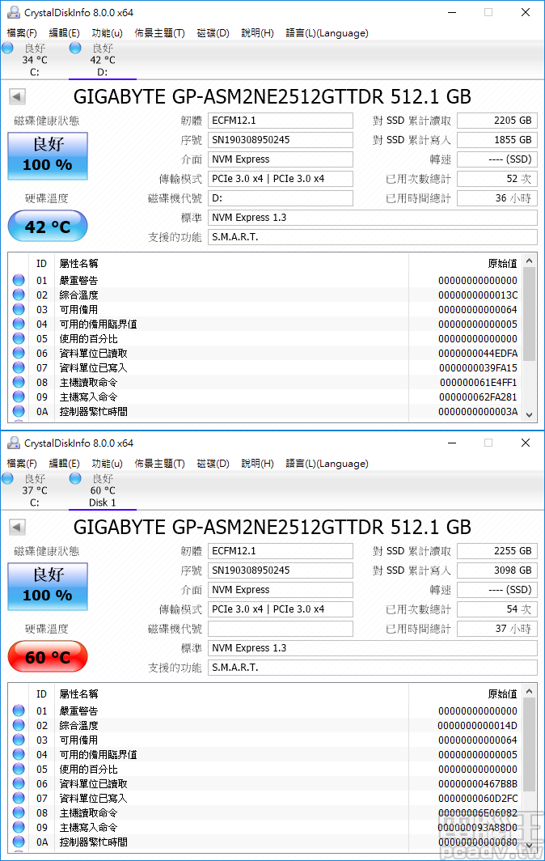The height and width of the screenshot is (861, 545).
Task: Open 佈景主題(T) menu in top window
Action: point(160,33)
